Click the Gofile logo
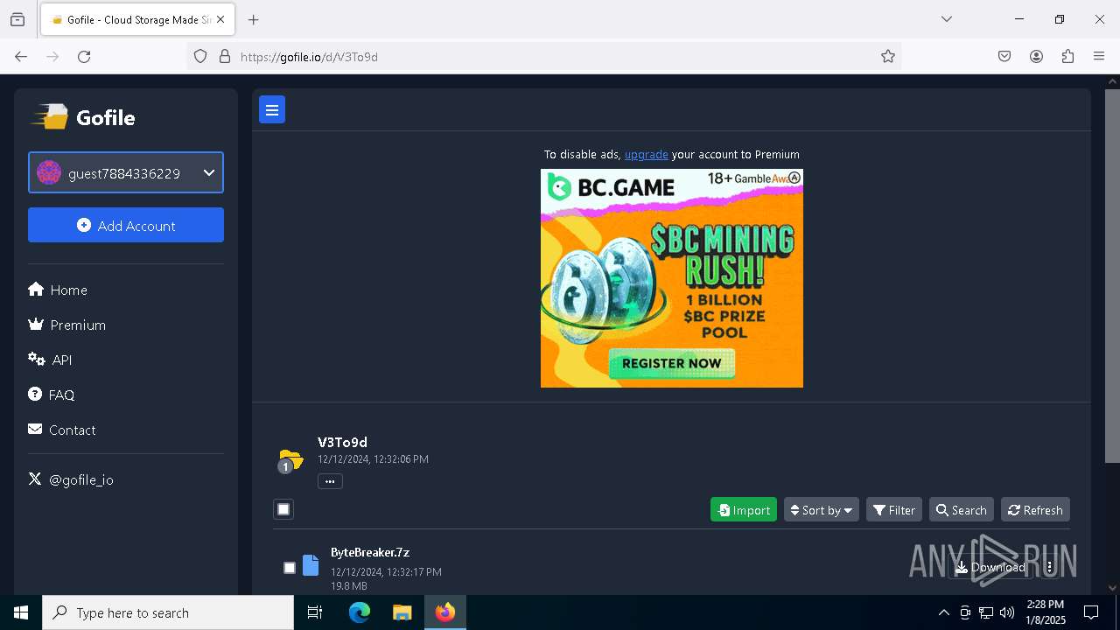 [x=84, y=117]
